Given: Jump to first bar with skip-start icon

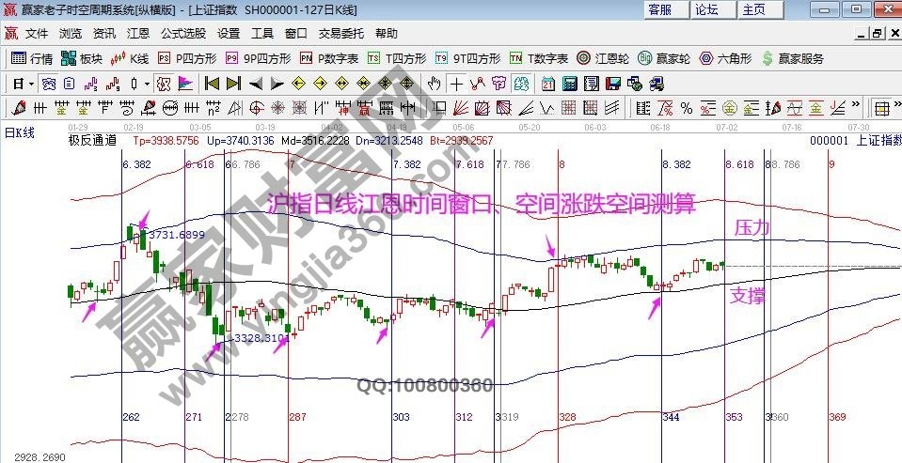Looking at the screenshot, I should click(211, 83).
